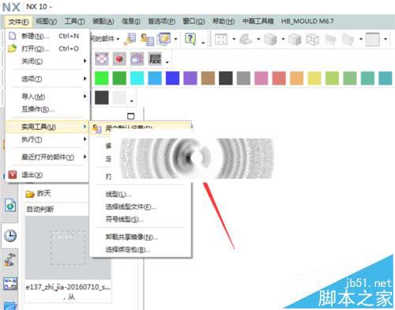395x310 pixels.
Task: Click the sidebar icon below the robot
Action: [10, 284]
